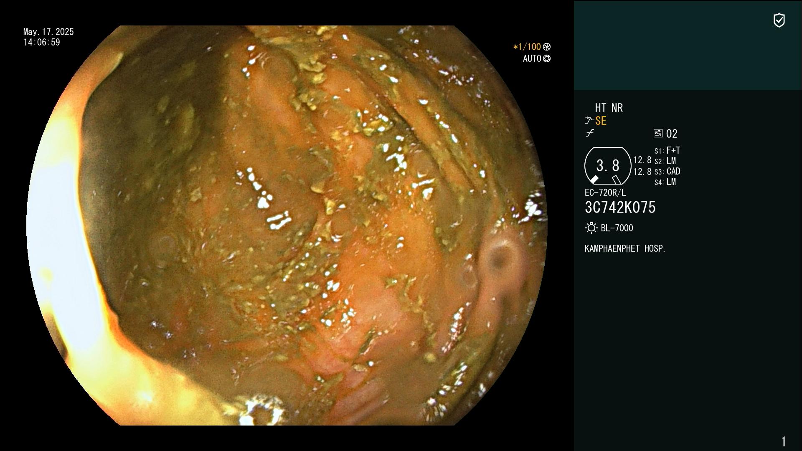Click the S2: LM switch assignment
Screen dimensions: 802x451
[665, 161]
